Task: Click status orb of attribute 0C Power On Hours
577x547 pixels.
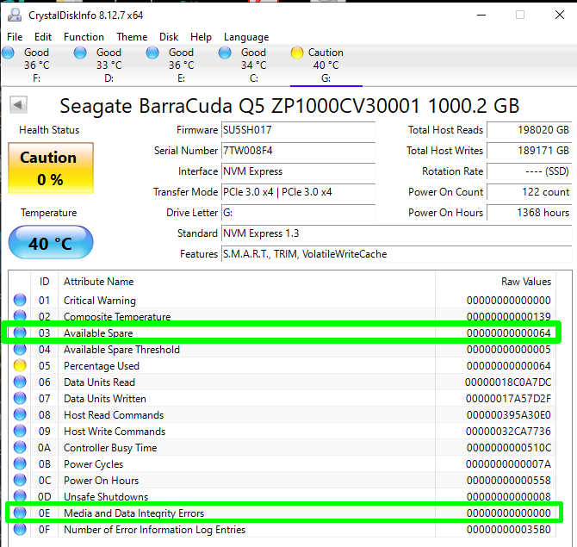Action: tap(20, 481)
